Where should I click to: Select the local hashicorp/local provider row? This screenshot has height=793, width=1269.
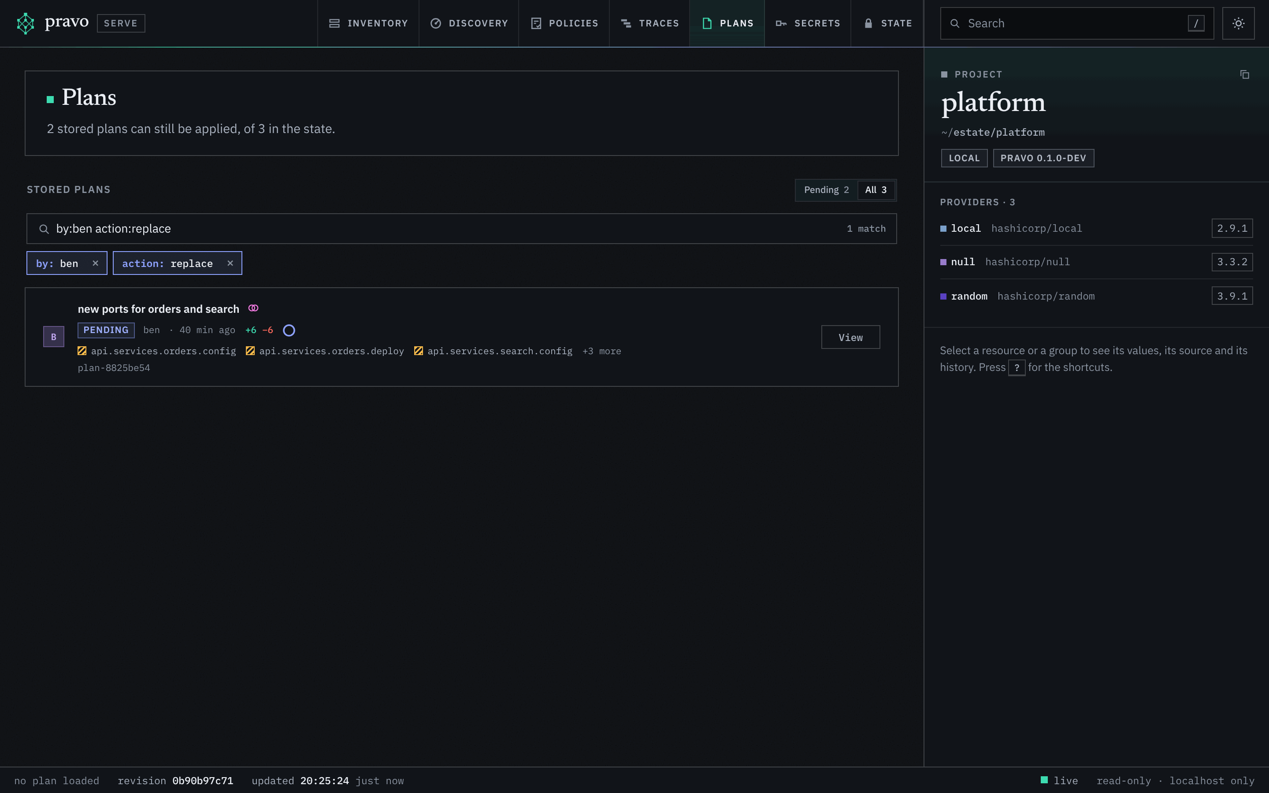coord(1096,228)
